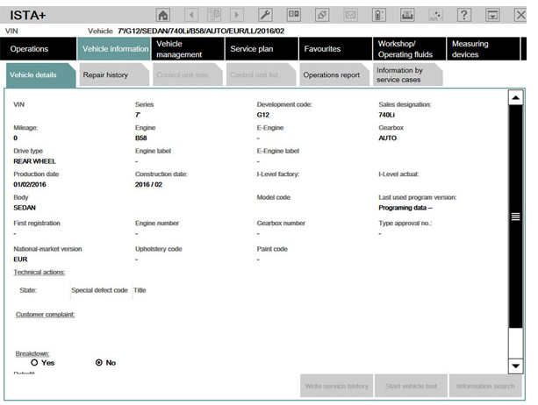Viewport: 538px width, 405px height.
Task: Click the dual-panel display toolbar icon
Action: [294, 15]
